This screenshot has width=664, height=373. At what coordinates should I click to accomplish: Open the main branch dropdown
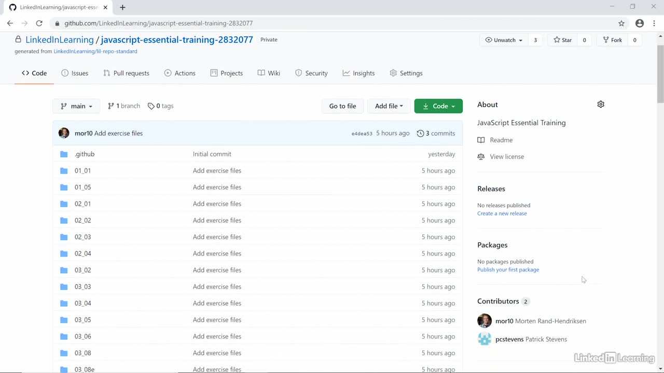click(76, 106)
